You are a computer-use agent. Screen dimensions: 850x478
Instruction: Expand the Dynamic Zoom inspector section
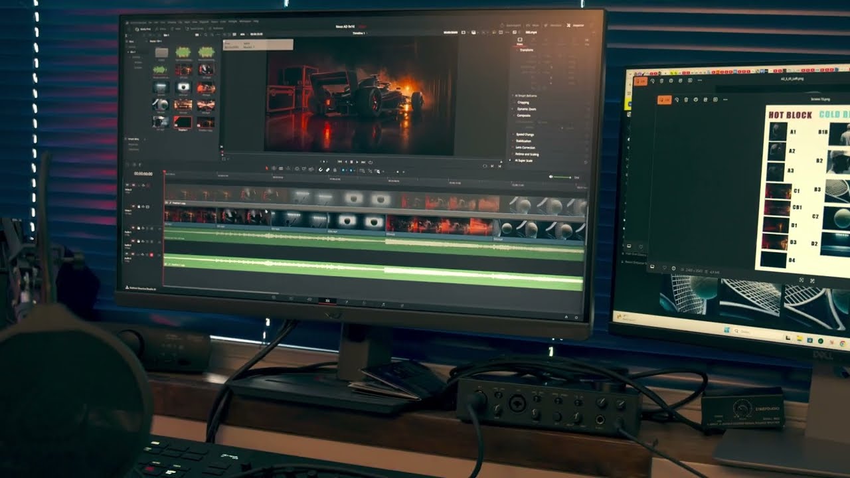(x=527, y=109)
